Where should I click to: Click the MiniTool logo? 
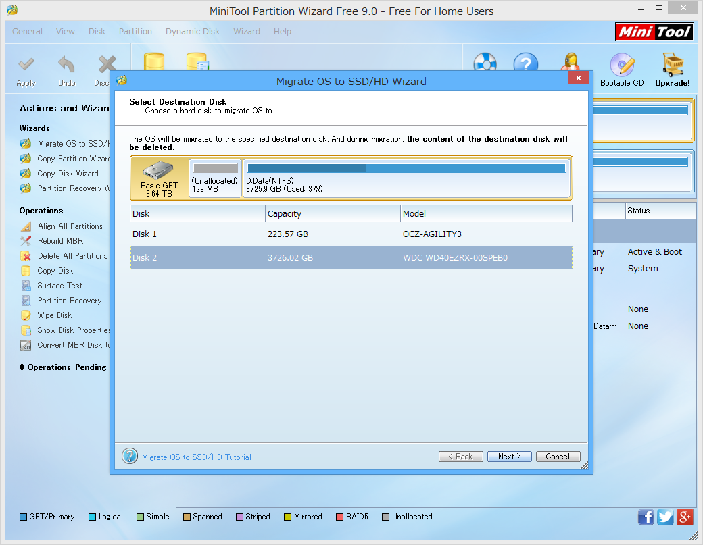(x=654, y=32)
